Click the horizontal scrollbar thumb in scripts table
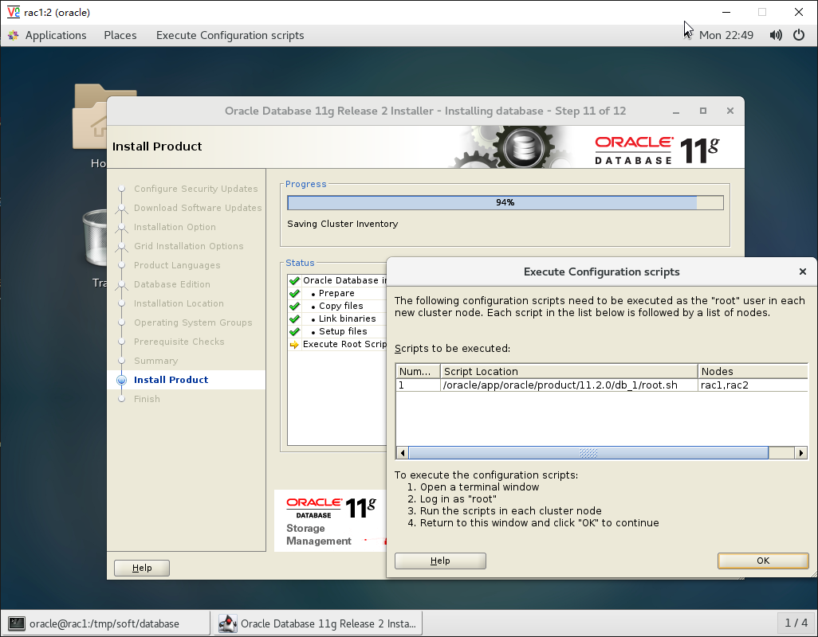 (x=588, y=453)
